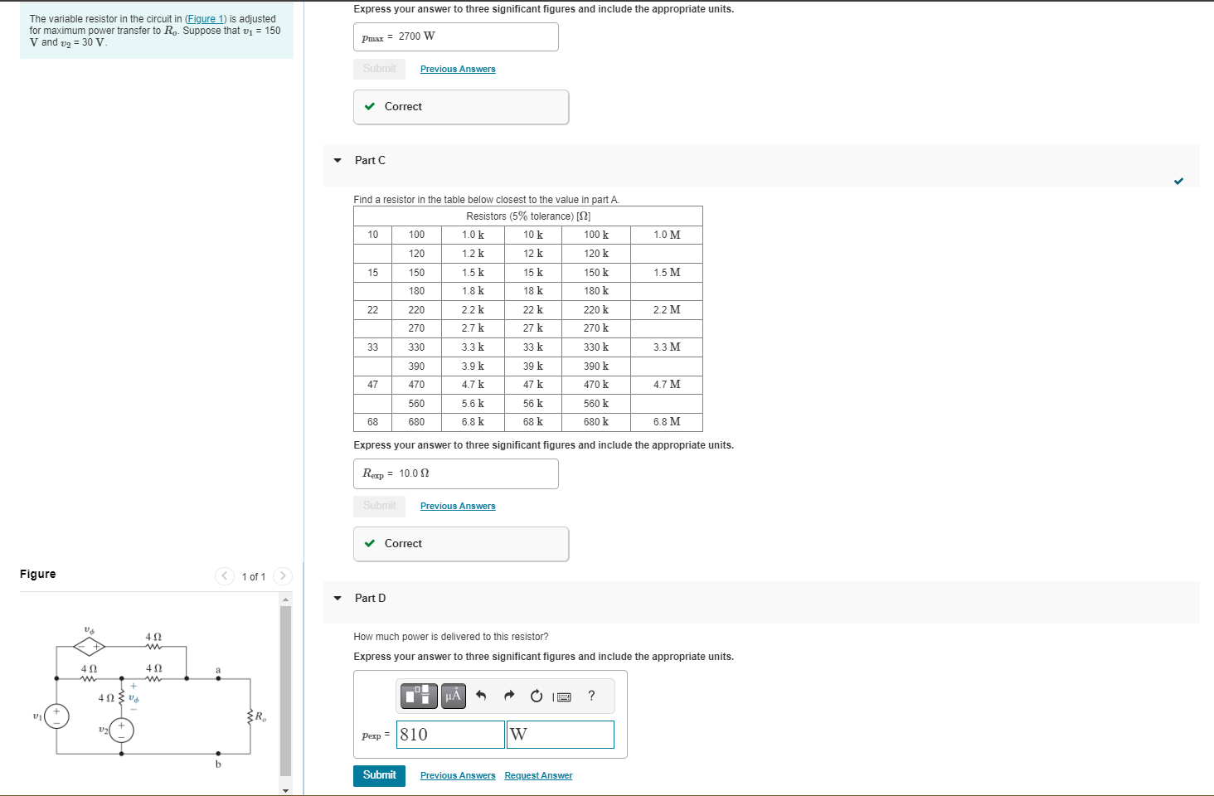Collapse the Part D section

[337, 598]
